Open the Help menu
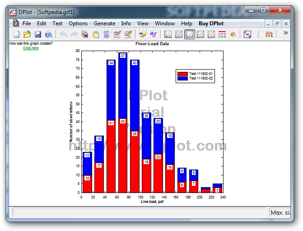303x231 pixels. [186, 24]
